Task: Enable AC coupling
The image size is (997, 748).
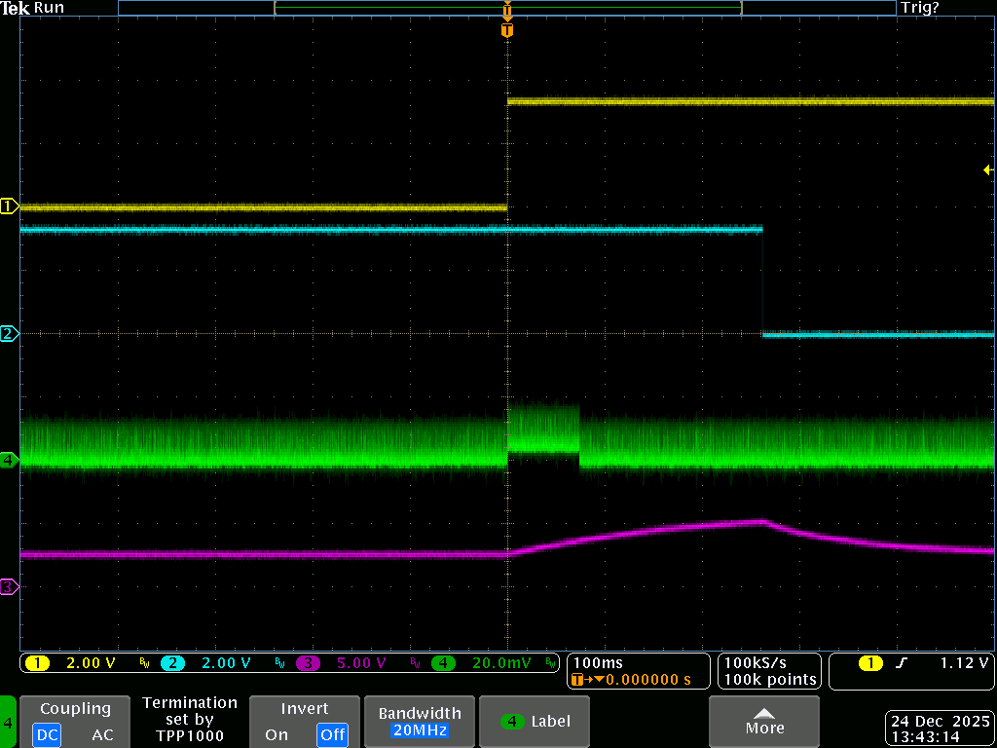Action: coord(102,735)
